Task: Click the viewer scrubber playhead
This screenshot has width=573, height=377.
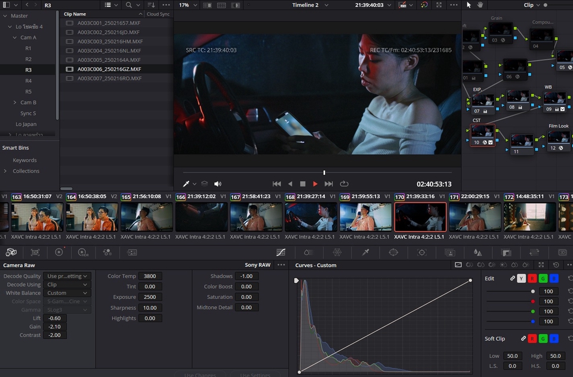Action: point(324,173)
